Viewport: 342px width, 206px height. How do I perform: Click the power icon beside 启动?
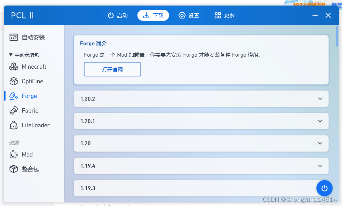[x=111, y=16]
